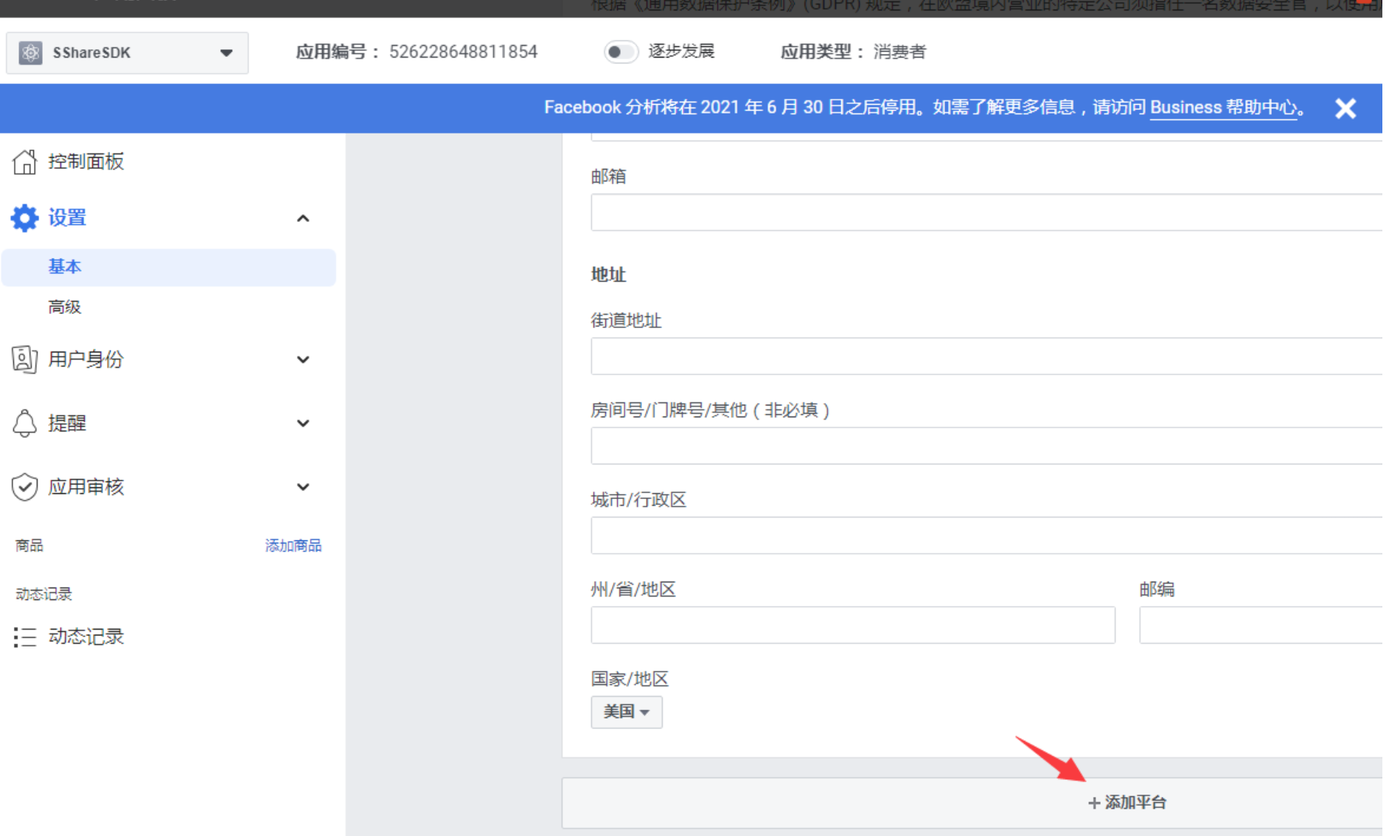1389x836 pixels.
Task: Open the 控制面板 dashboard icon
Action: pyautogui.click(x=24, y=161)
